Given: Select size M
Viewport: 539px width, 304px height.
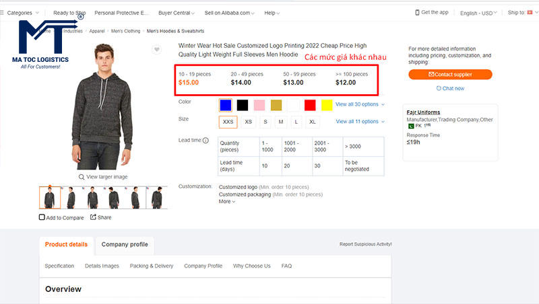Looking at the screenshot, I should pos(281,122).
